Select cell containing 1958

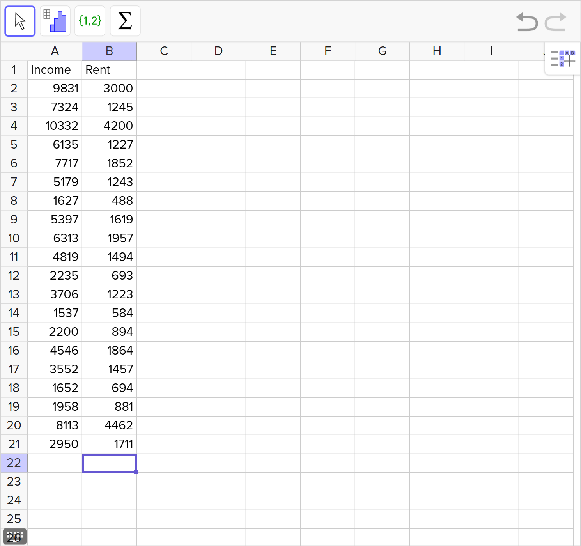55,407
